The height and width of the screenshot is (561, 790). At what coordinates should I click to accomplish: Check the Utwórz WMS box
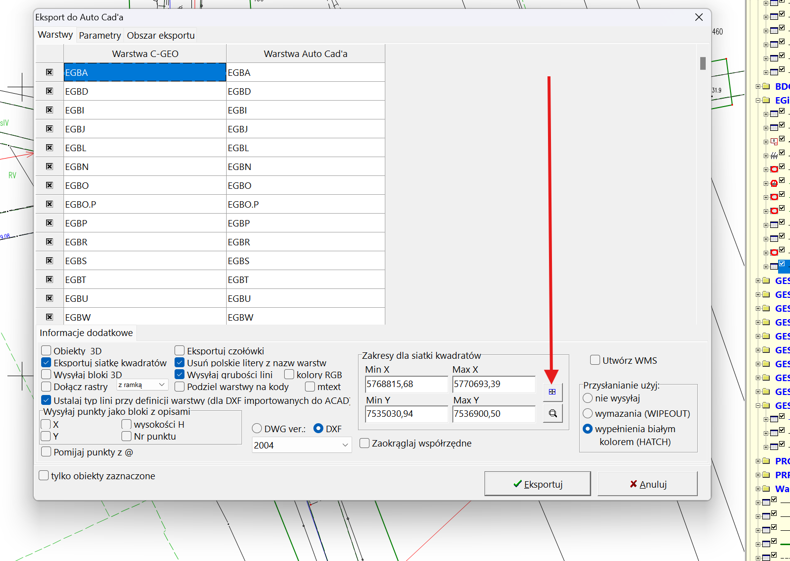pos(595,360)
